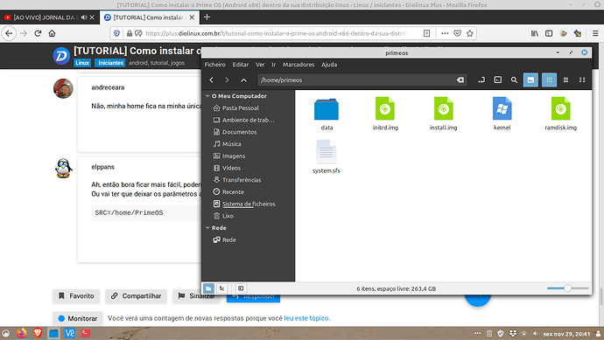Open Editar menu in Nemo
This screenshot has width=604, height=340.
[241, 65]
